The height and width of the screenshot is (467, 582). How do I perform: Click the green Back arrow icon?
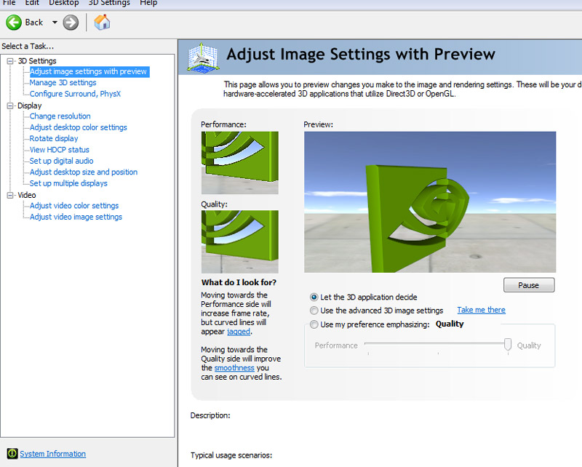tap(14, 23)
